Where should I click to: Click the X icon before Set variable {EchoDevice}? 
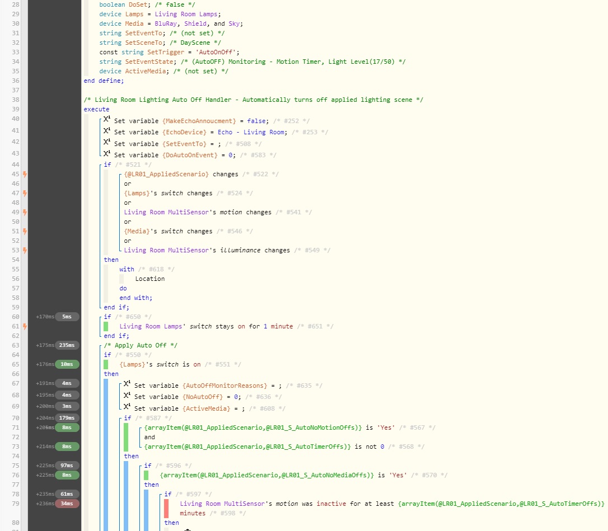(x=106, y=130)
